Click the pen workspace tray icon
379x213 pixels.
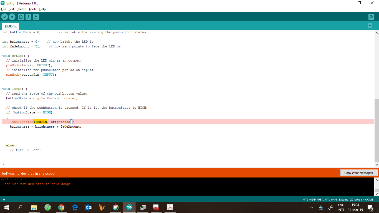[330, 207]
